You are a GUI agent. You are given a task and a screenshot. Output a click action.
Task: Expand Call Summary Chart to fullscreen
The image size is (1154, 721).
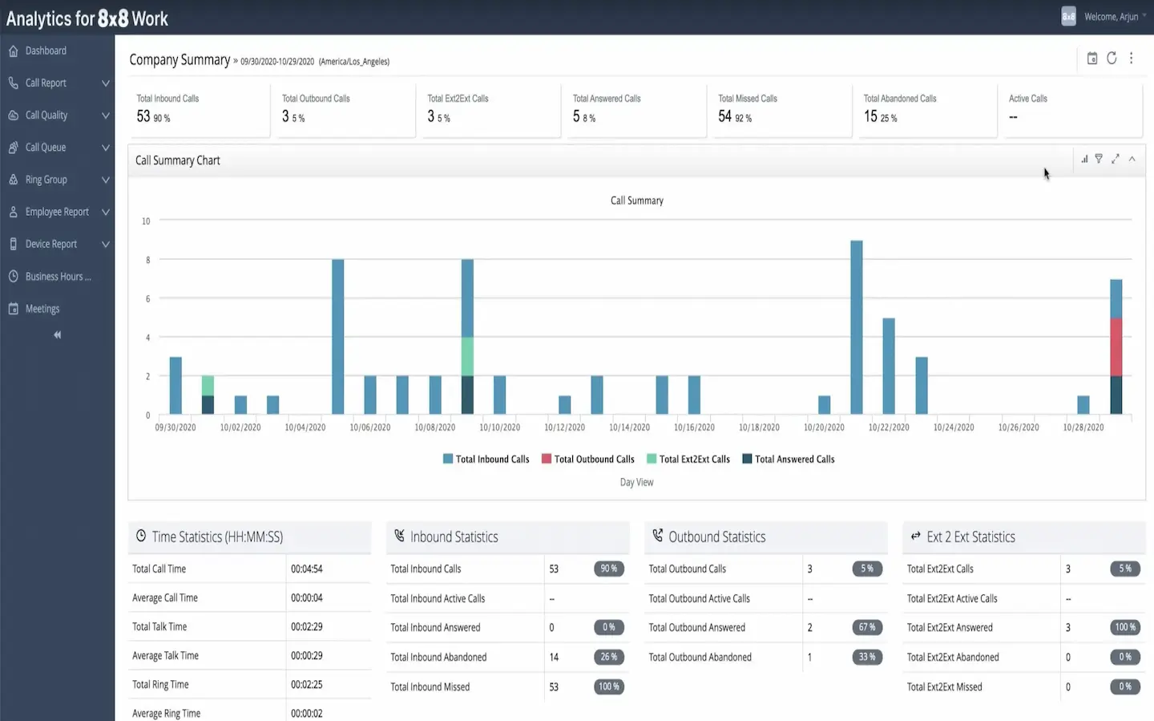click(x=1116, y=159)
